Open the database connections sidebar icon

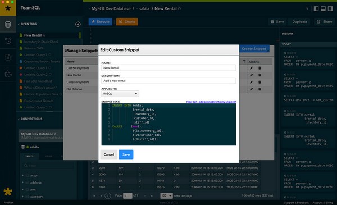pos(8,24)
